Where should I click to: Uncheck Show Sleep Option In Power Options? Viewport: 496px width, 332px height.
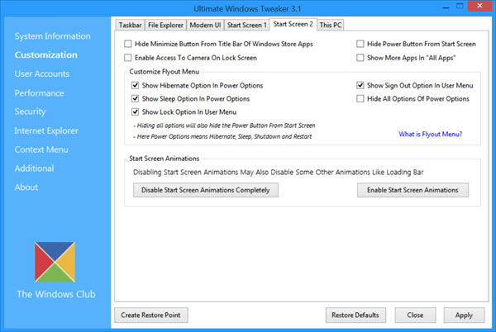click(135, 98)
